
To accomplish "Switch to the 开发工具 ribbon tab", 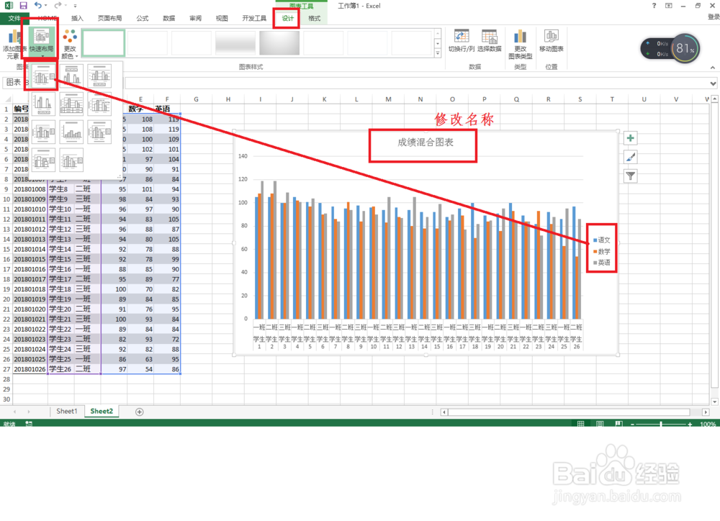I will pos(254,19).
